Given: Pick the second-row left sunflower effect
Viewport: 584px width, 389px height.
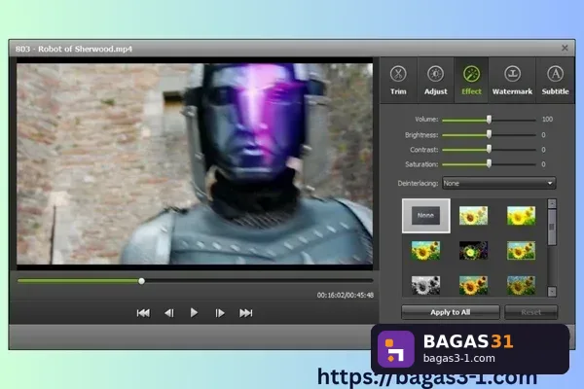Looking at the screenshot, I should (x=425, y=250).
